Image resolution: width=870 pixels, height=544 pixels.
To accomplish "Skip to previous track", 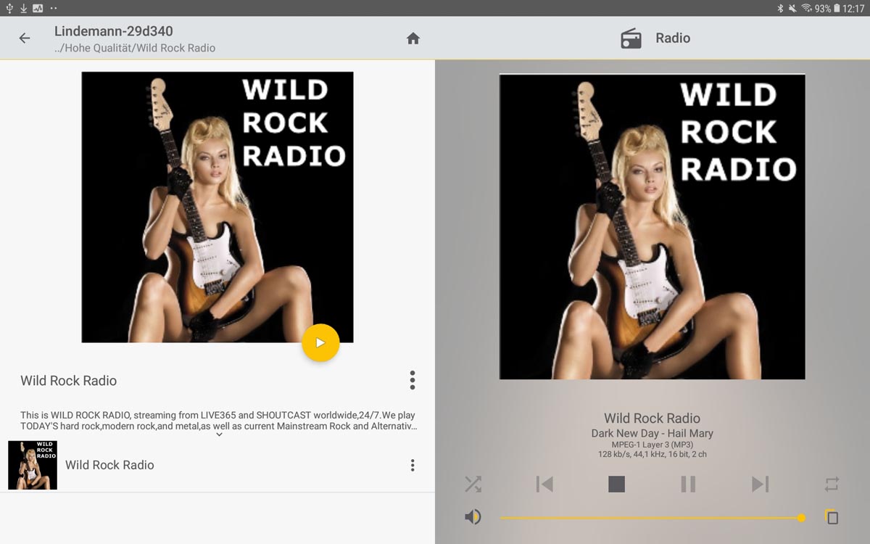I will coord(544,484).
